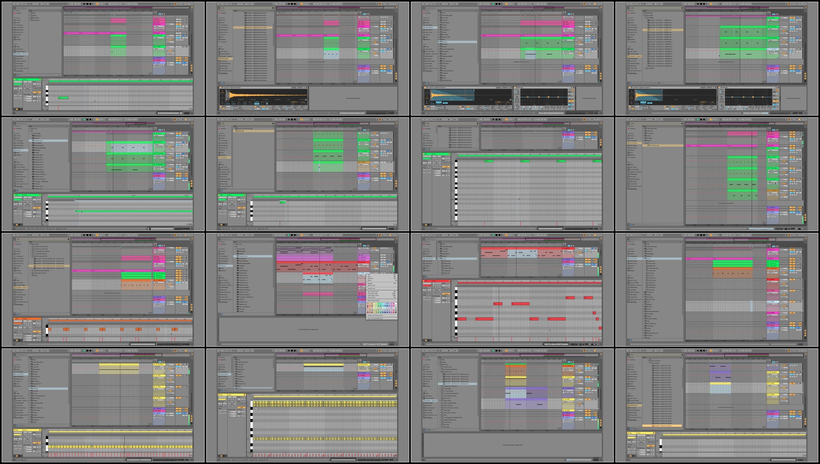Select CamelCrusher plug-in in the context-menu frame
This screenshot has width=820, height=464.
253,256
